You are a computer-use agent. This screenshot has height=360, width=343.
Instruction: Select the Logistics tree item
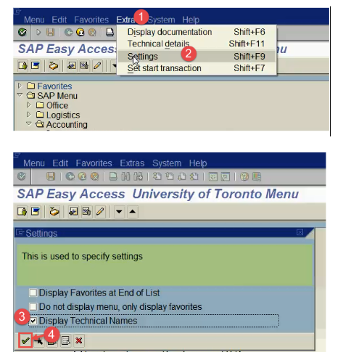pyautogui.click(x=63, y=115)
